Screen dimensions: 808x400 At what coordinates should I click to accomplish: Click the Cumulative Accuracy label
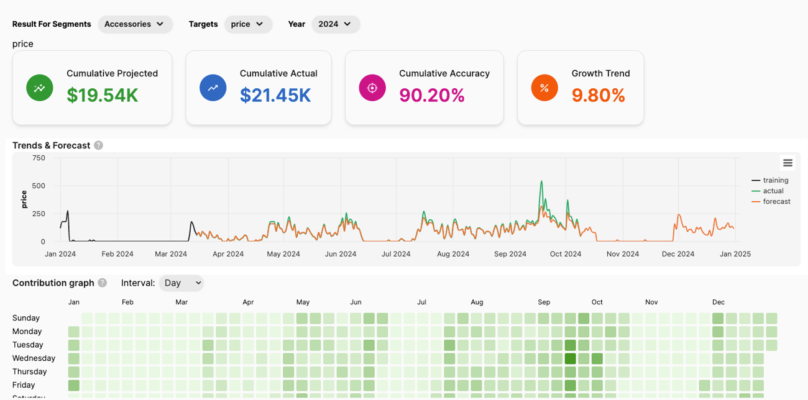[444, 73]
